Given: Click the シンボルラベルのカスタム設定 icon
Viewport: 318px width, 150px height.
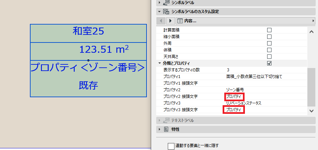Looking at the screenshot, I should click(166, 12).
